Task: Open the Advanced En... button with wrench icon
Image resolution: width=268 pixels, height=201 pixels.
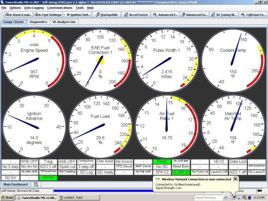Action: click(x=194, y=15)
